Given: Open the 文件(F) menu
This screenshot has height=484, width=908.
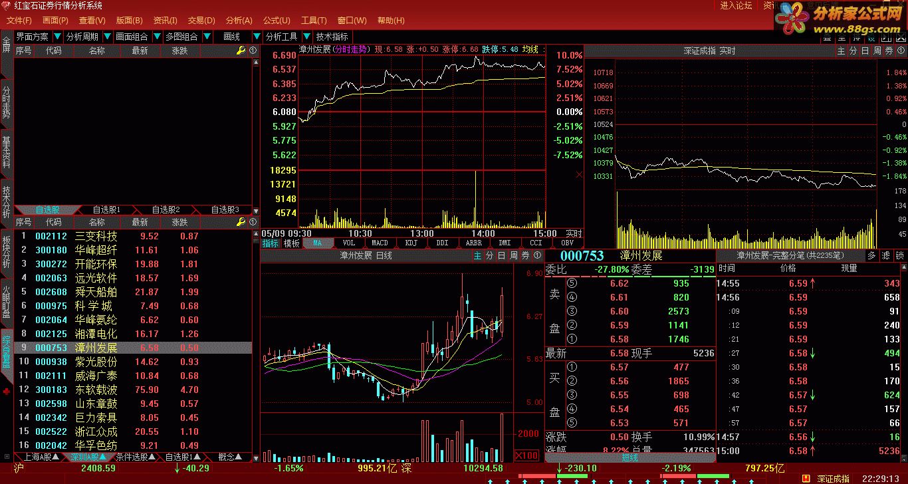Looking at the screenshot, I should [x=19, y=21].
